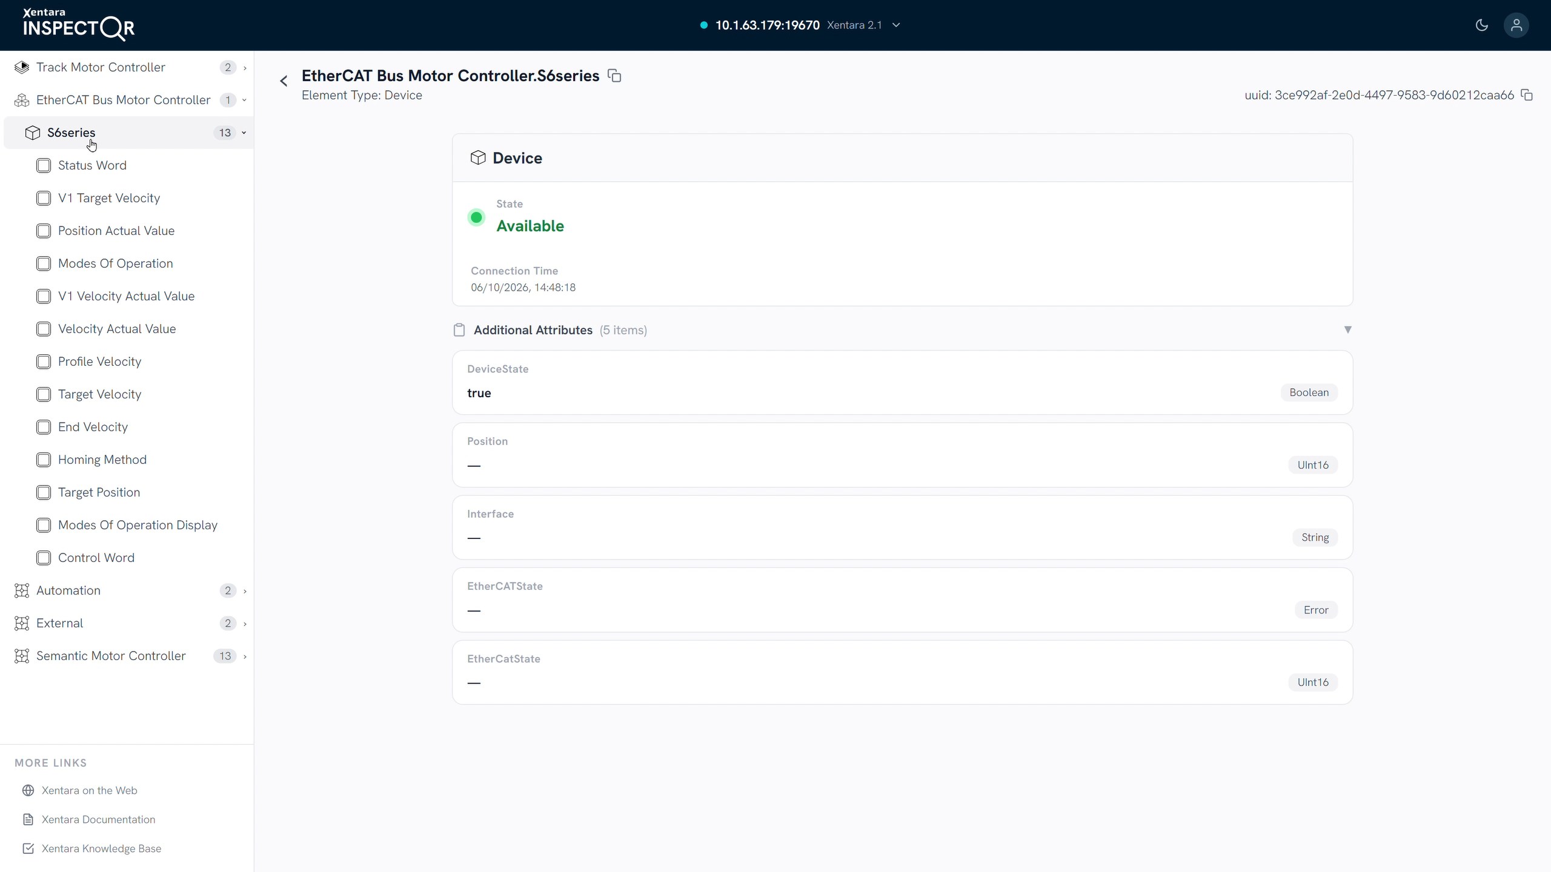This screenshot has height=872, width=1551.
Task: Expand the Semantic Motor Controller chevron
Action: [x=245, y=656]
